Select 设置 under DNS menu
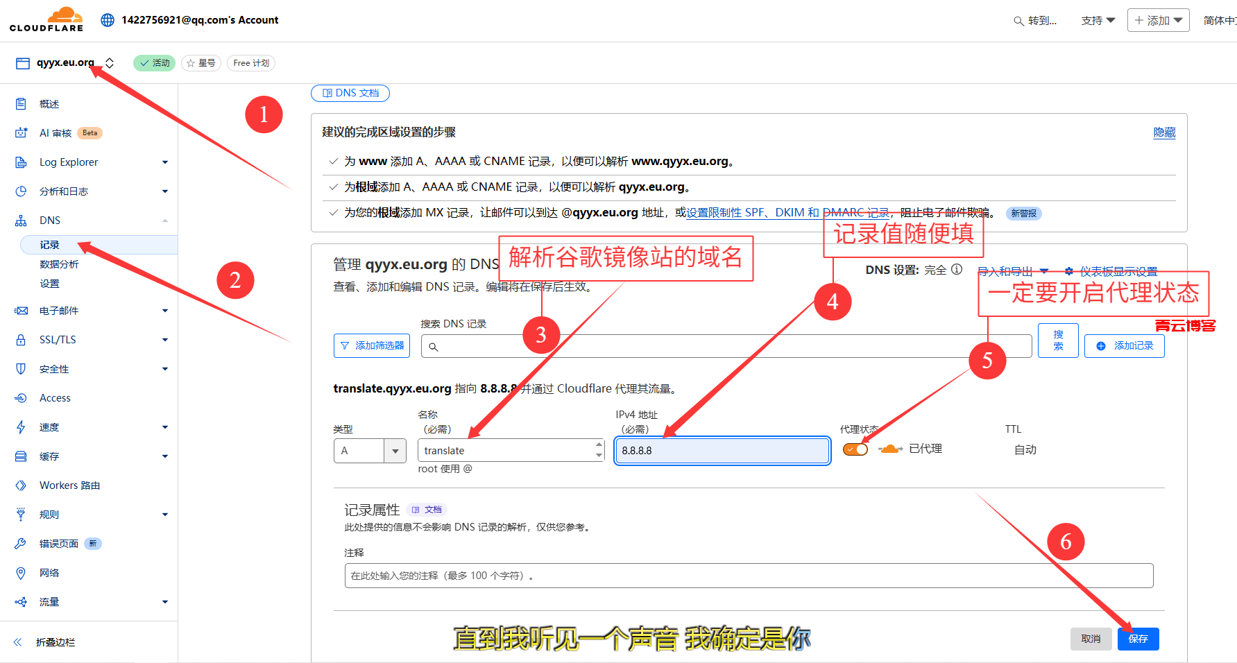Screen dimensions: 1237x663 pos(49,284)
